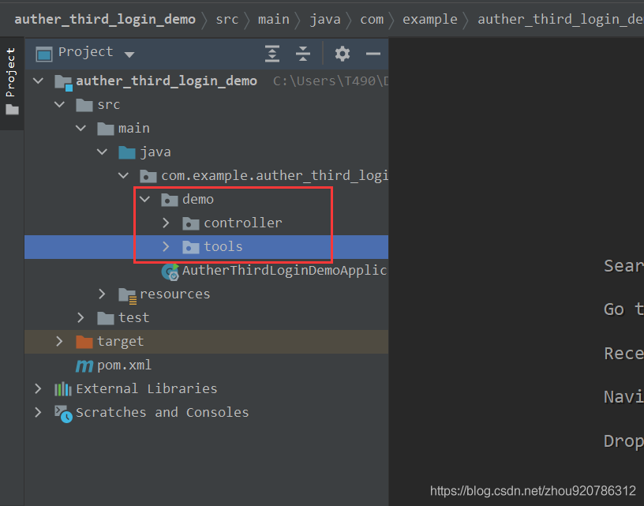Collapse the auther_third_login_demo root node
644x506 pixels.
point(38,81)
